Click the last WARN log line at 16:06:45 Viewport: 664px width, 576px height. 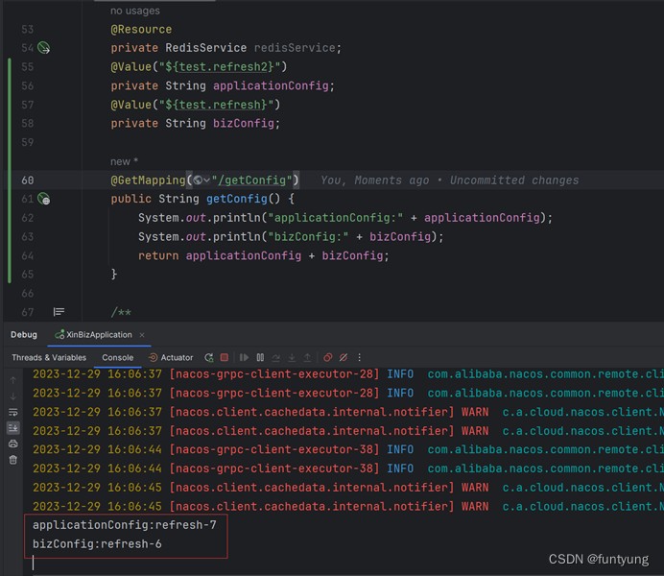[x=348, y=506]
